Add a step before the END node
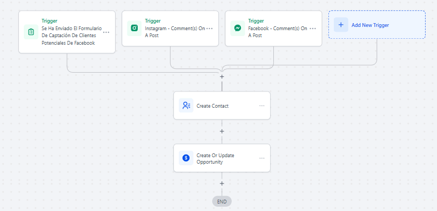 pyautogui.click(x=222, y=184)
